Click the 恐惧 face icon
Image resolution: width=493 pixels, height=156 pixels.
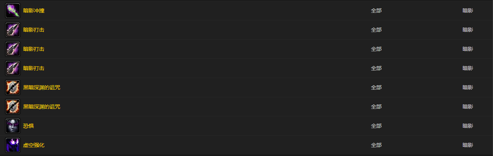(x=13, y=126)
